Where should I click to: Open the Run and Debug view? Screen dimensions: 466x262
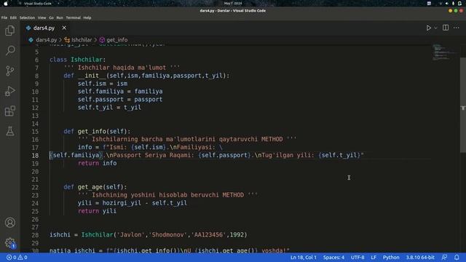click(x=9, y=91)
